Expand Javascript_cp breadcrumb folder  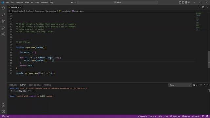coord(51,11)
